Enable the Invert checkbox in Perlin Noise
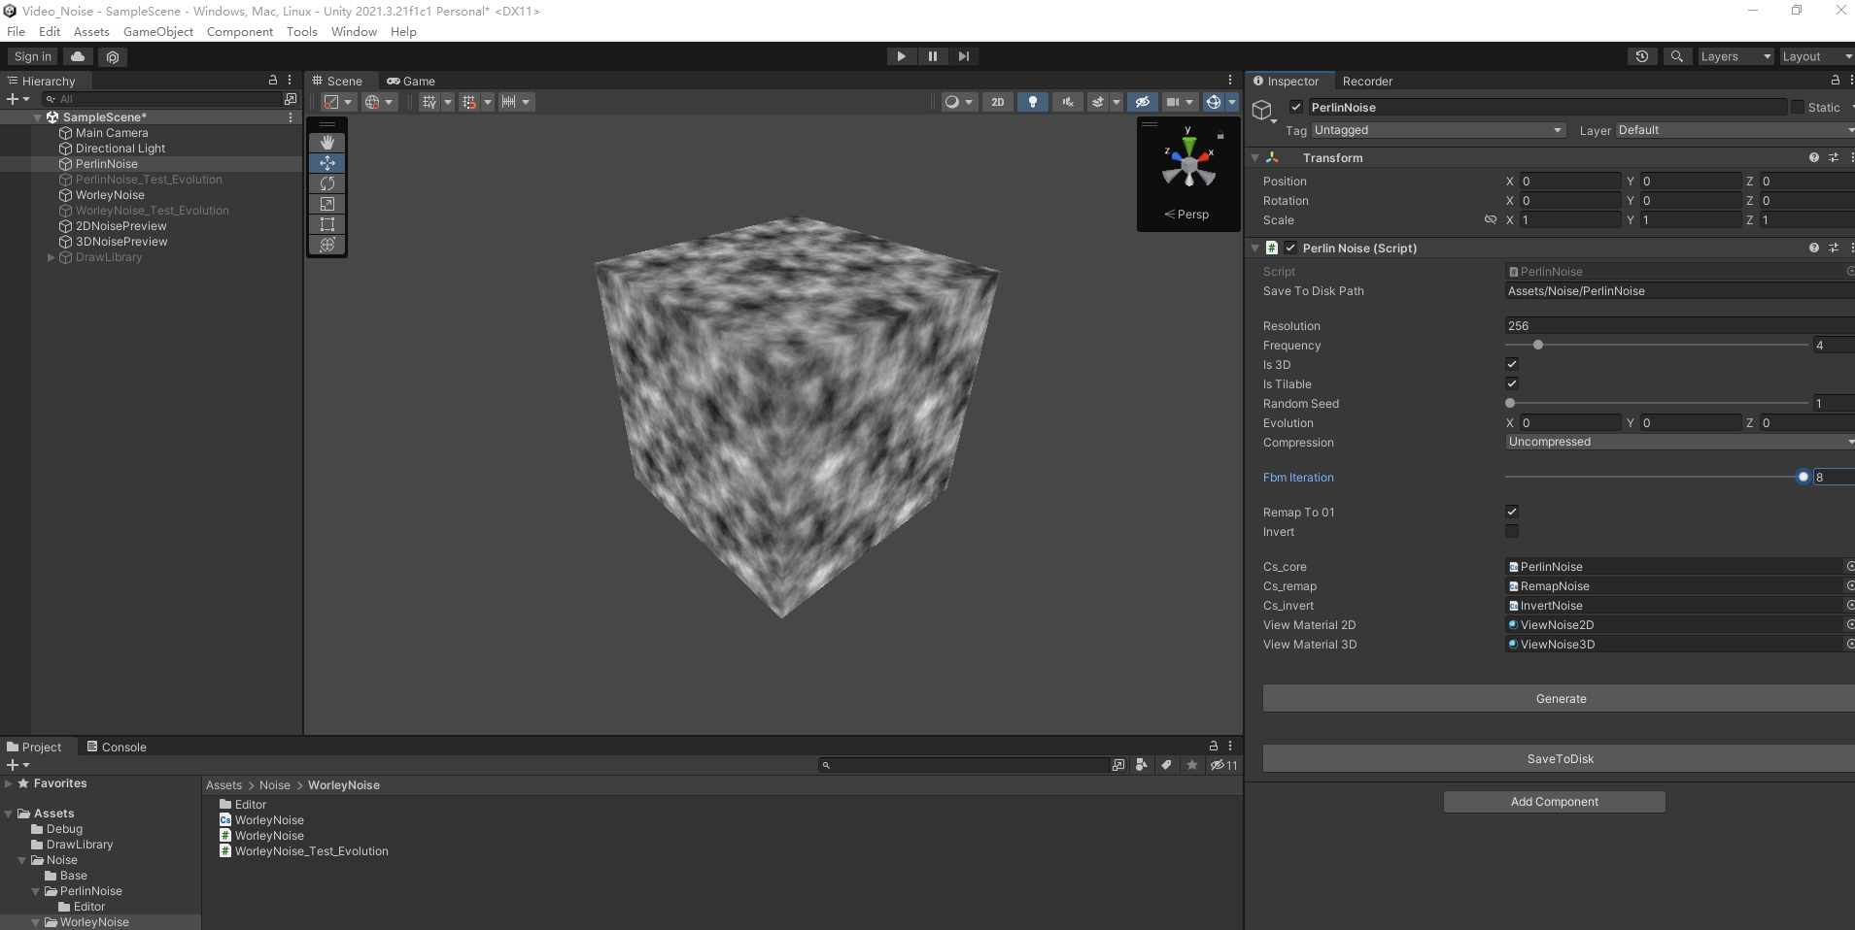The image size is (1855, 930). pos(1512,531)
